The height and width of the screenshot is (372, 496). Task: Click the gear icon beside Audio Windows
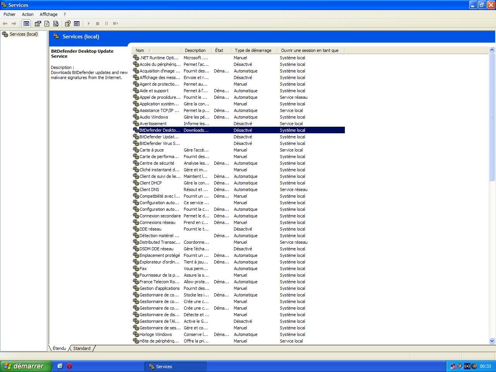pos(136,117)
